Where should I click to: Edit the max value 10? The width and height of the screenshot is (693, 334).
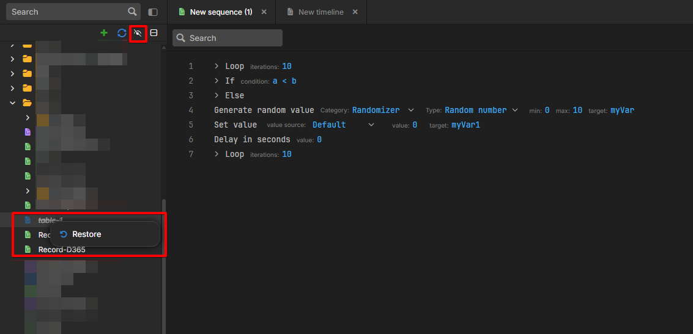click(577, 110)
